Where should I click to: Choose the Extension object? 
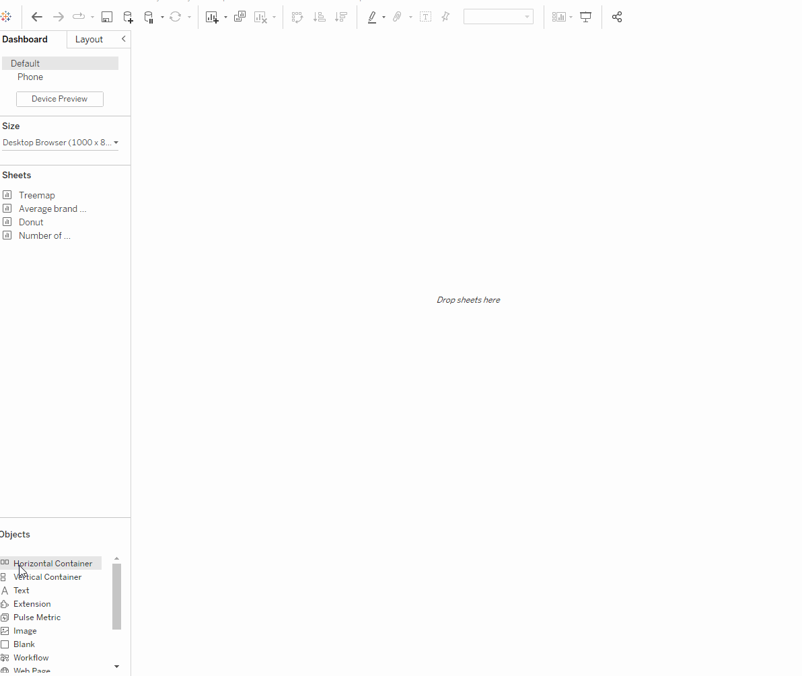(32, 604)
